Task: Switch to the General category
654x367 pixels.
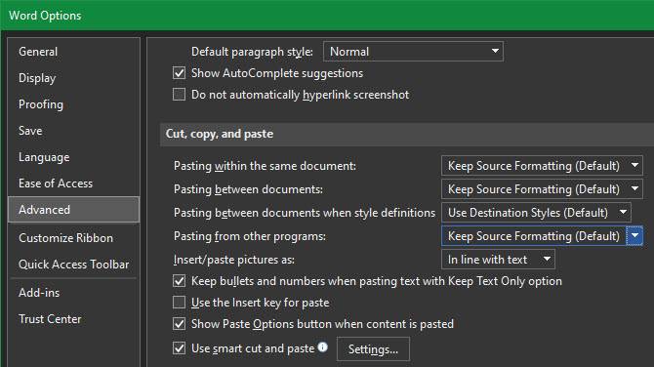Action: (x=38, y=52)
